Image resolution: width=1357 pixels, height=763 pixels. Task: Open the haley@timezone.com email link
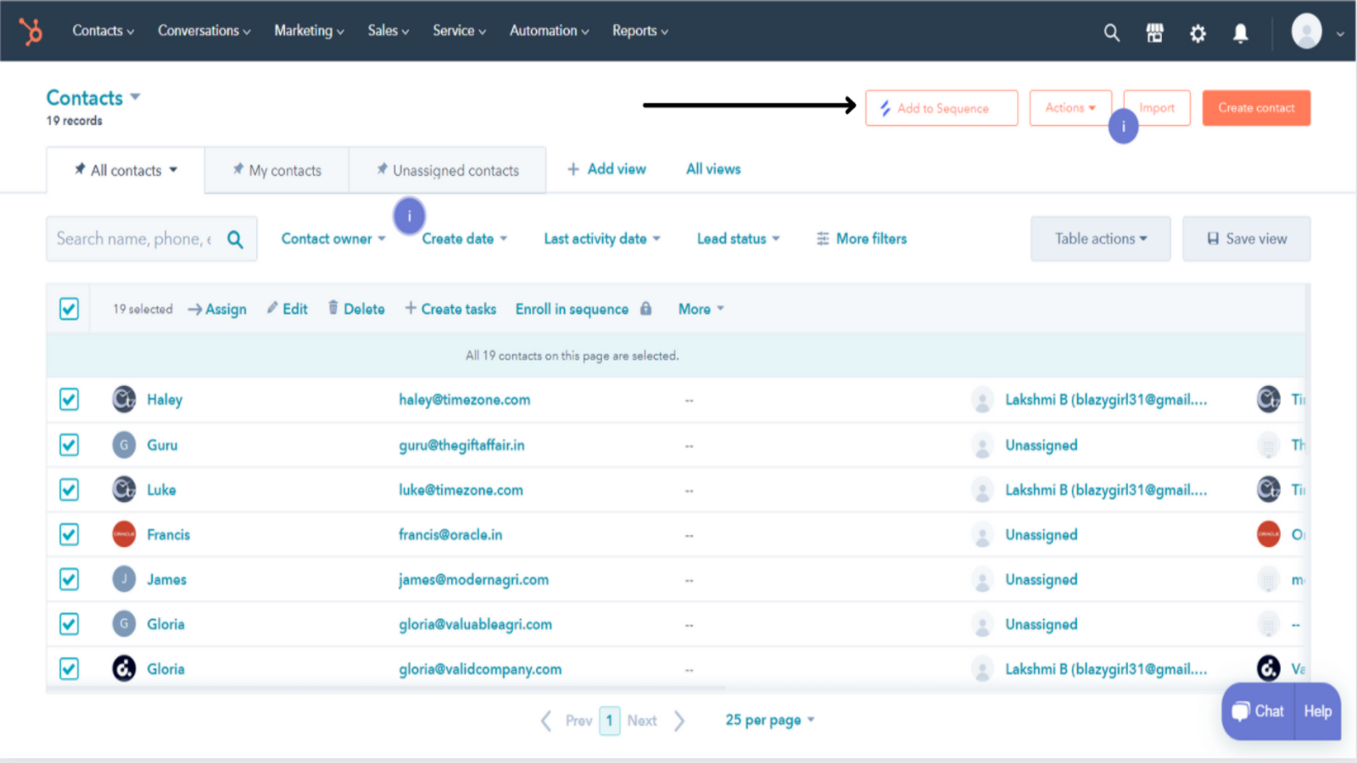pyautogui.click(x=465, y=400)
